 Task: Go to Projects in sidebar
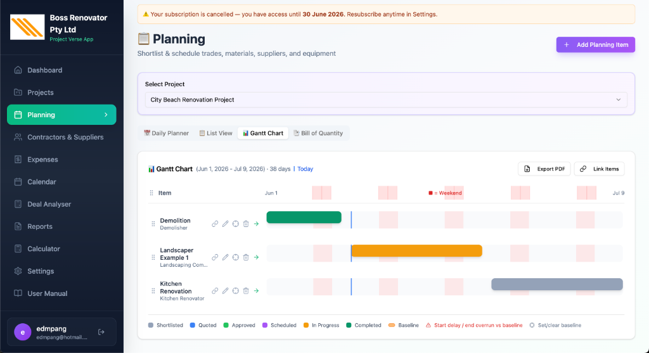pos(61,93)
